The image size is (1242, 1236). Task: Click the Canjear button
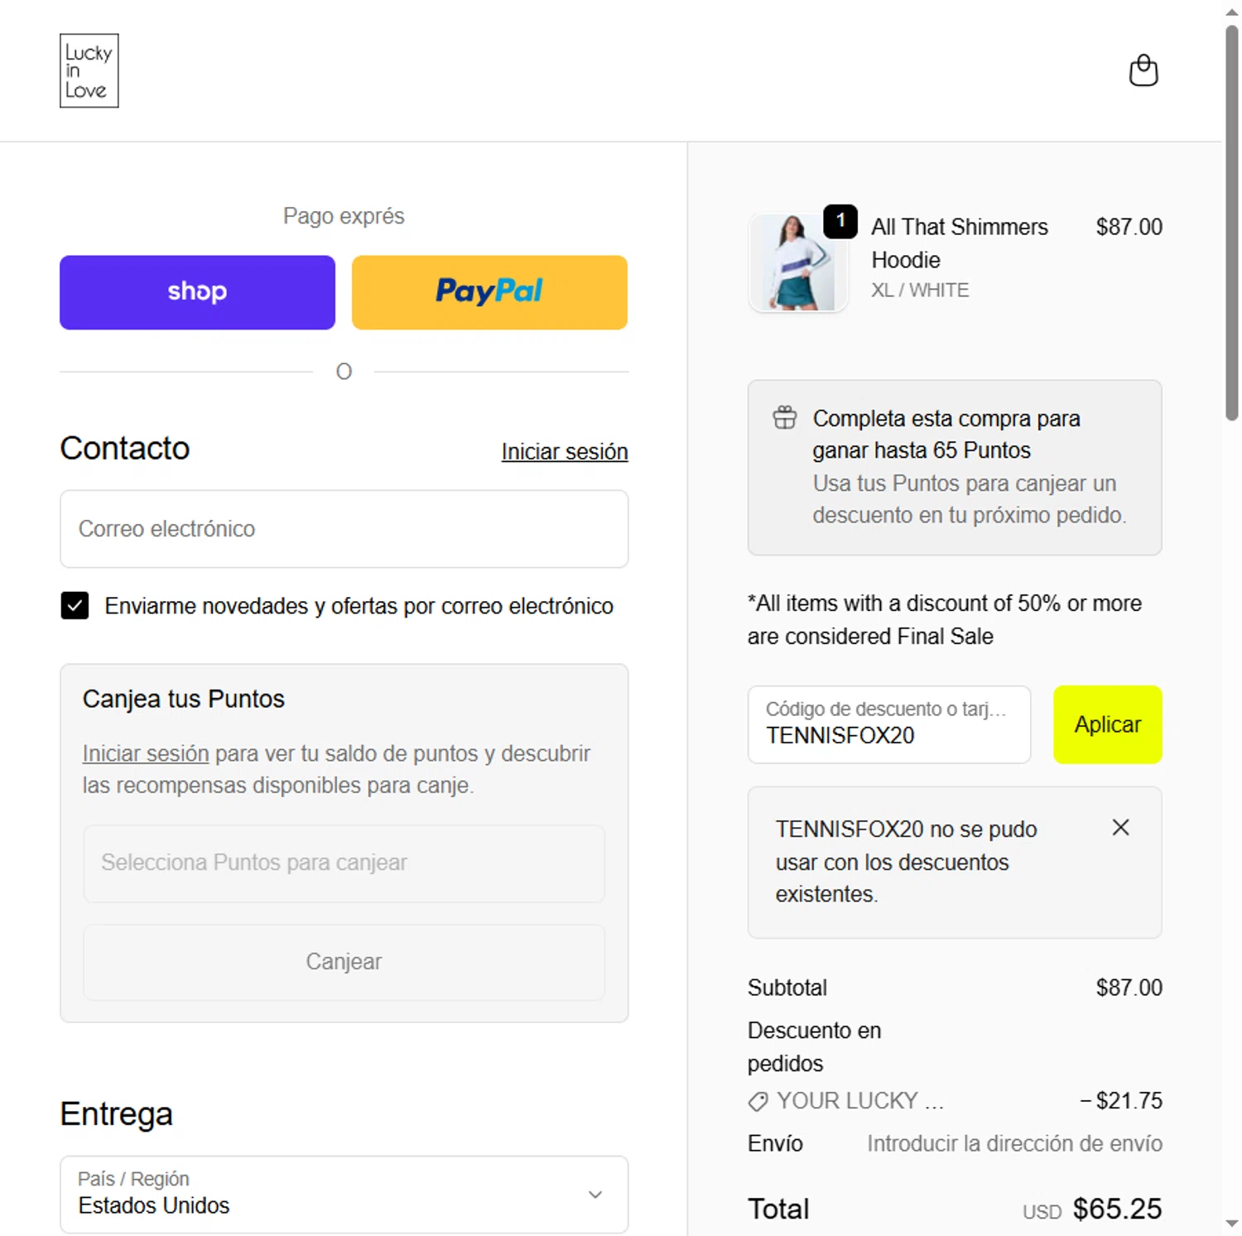pos(344,962)
